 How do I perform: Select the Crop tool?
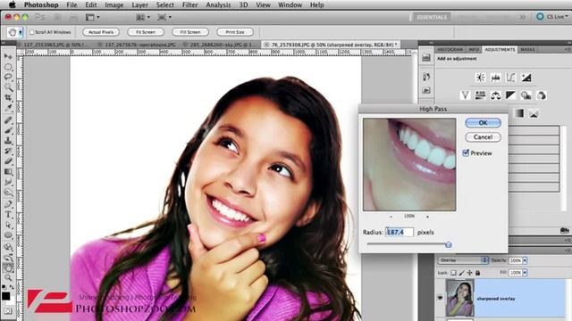pyautogui.click(x=8, y=97)
